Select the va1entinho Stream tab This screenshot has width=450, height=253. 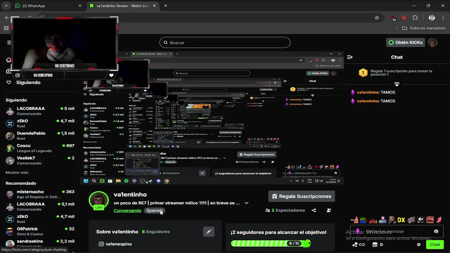(x=123, y=6)
